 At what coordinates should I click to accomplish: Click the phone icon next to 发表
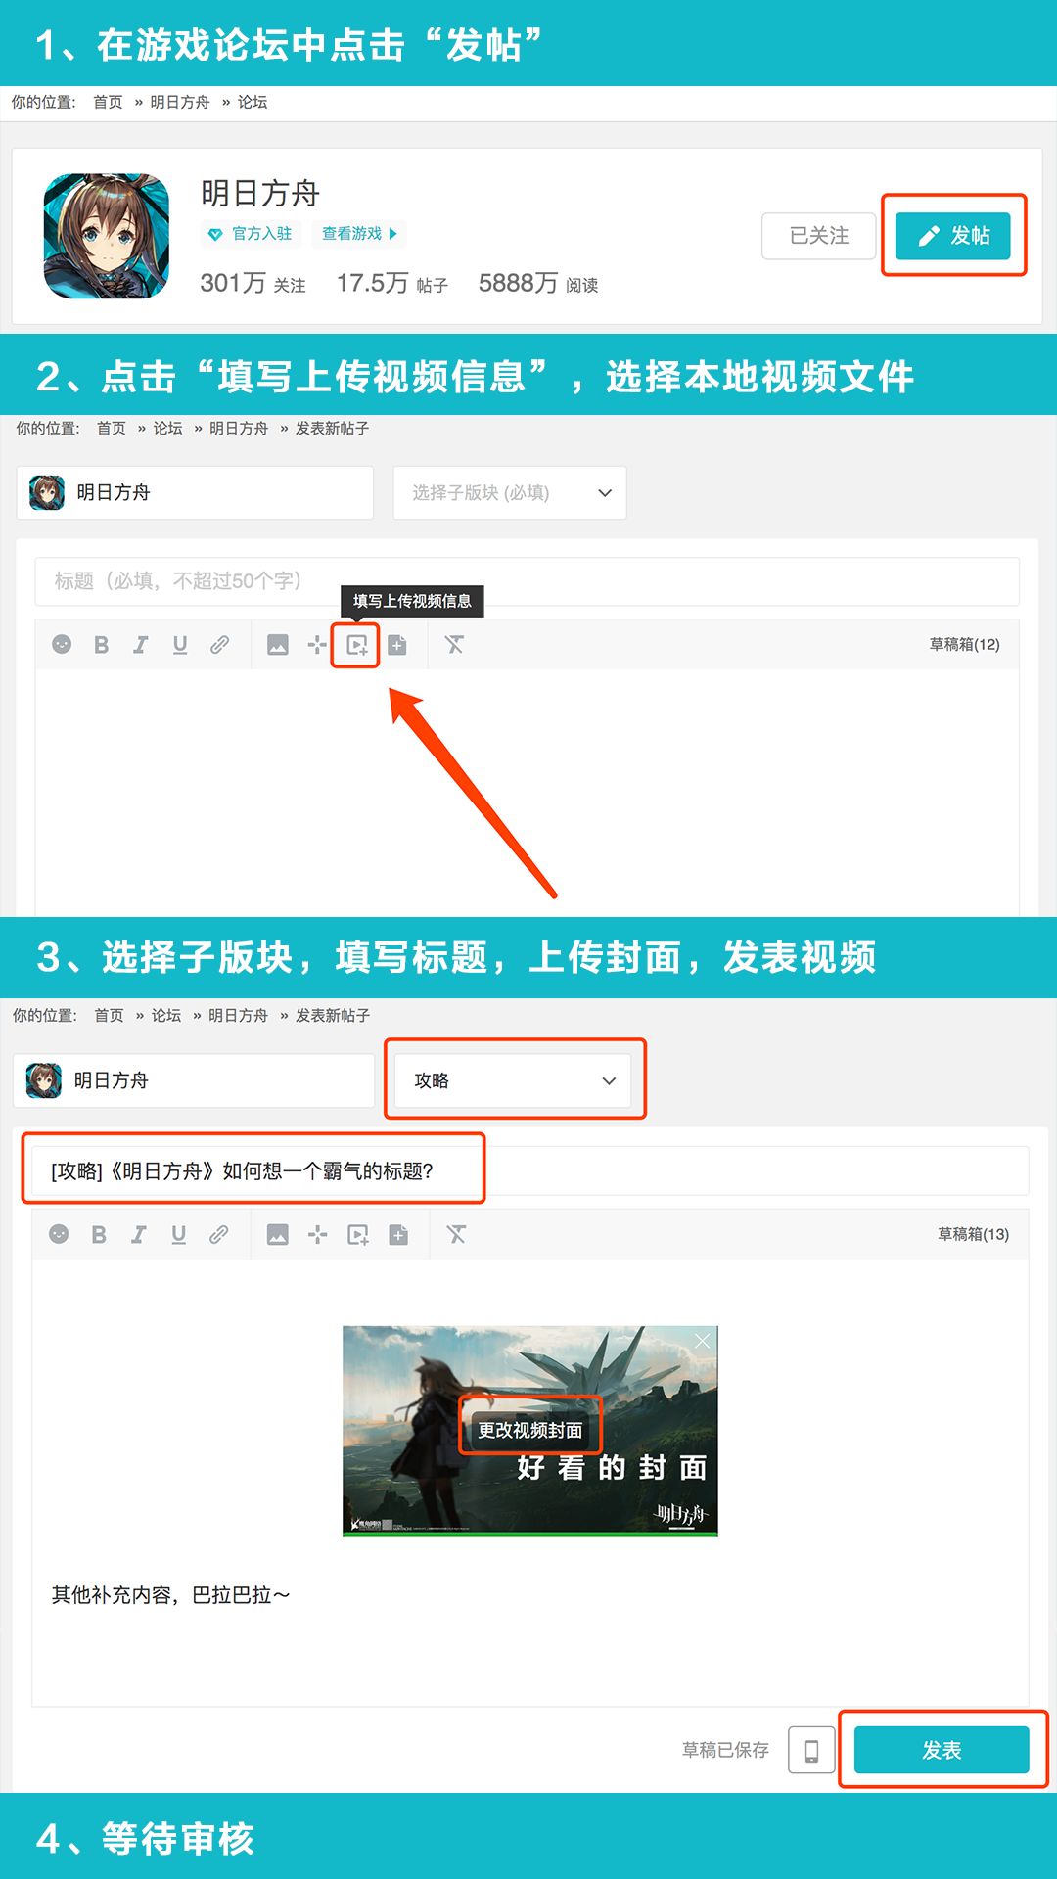coord(811,1750)
